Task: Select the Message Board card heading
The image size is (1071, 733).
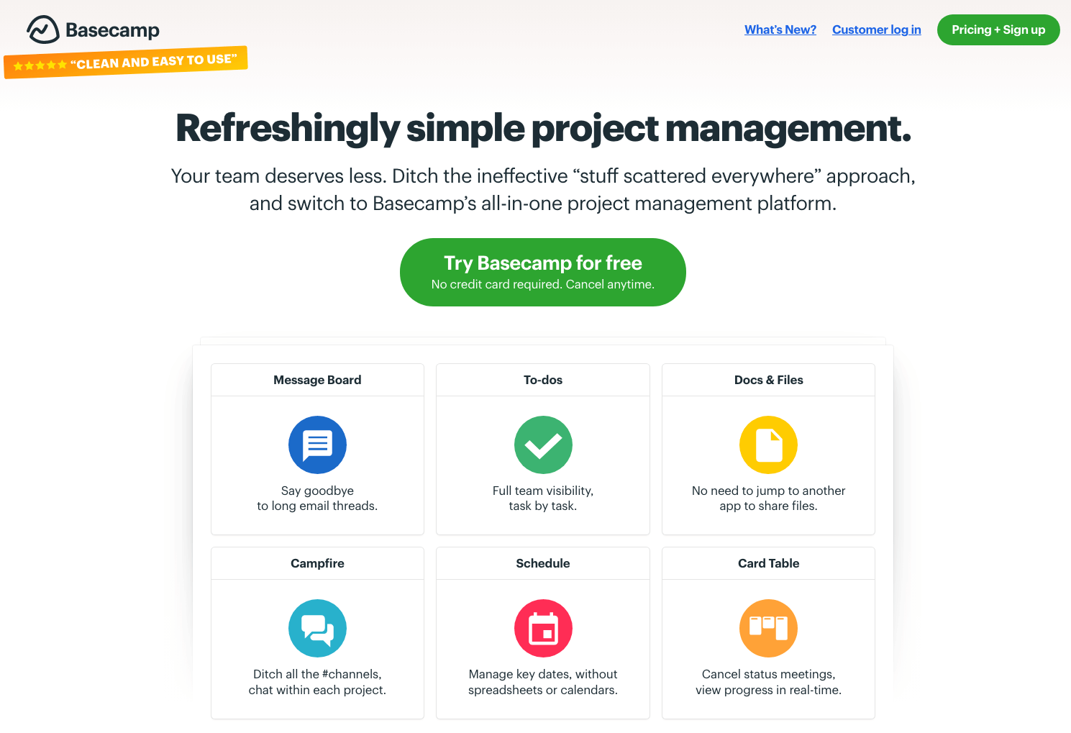Action: coord(317,380)
